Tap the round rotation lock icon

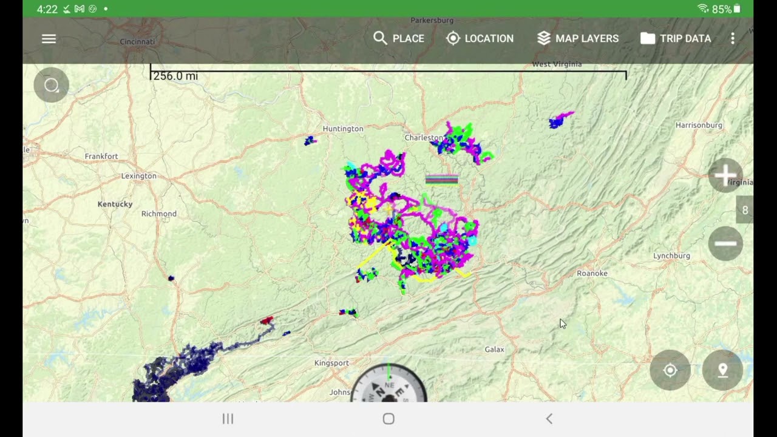[52, 85]
